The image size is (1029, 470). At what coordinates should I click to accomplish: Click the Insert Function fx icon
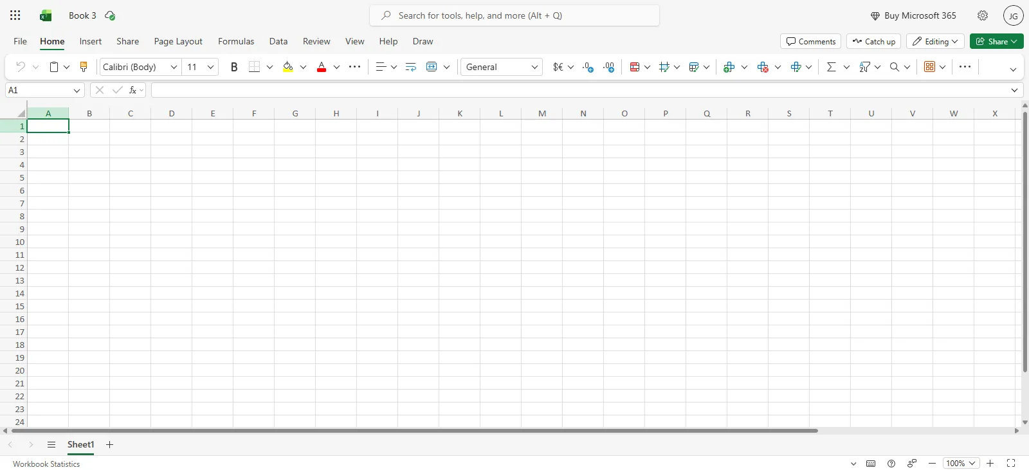click(x=132, y=90)
